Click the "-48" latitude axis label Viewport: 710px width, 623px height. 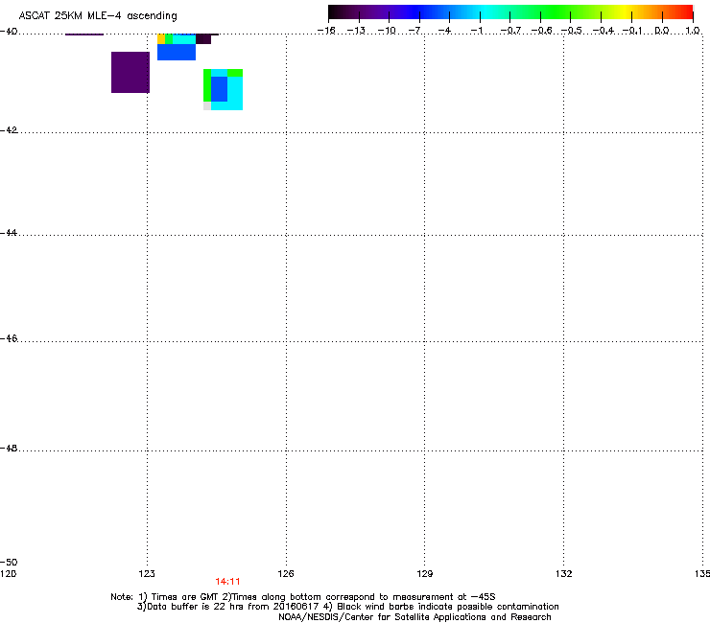(9, 448)
